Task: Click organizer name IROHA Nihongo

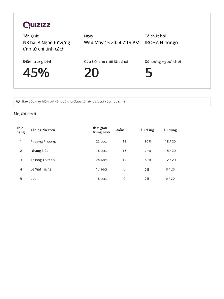Action: tap(161, 43)
